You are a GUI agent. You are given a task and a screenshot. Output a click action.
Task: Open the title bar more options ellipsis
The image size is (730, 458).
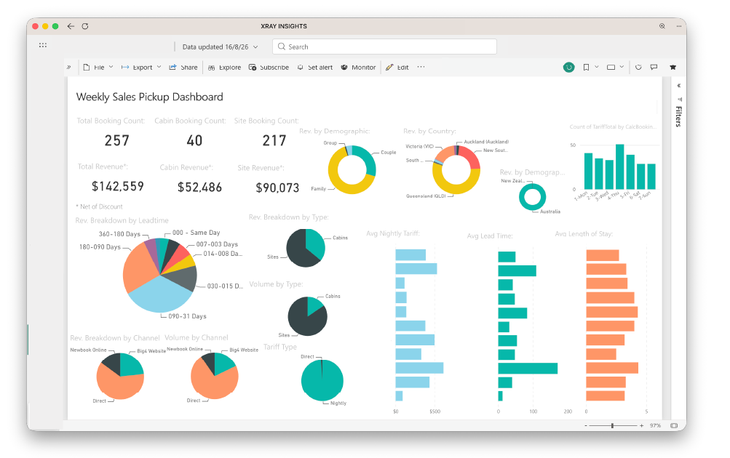pyautogui.click(x=679, y=26)
